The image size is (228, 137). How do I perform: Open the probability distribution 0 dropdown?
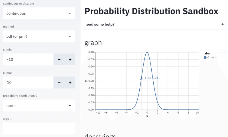coord(39,106)
